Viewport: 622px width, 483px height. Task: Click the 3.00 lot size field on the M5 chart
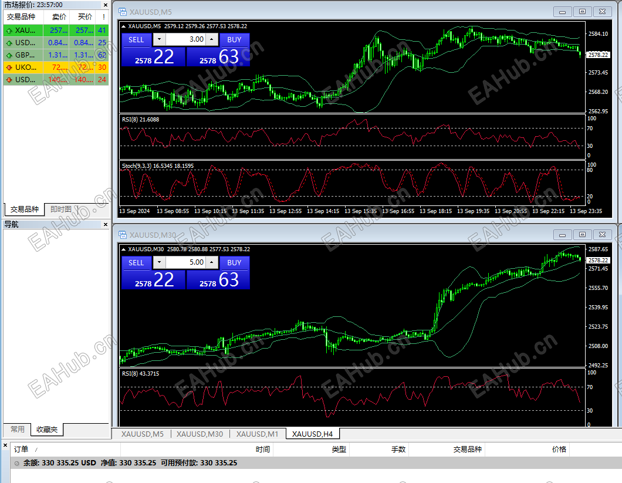tap(185, 39)
